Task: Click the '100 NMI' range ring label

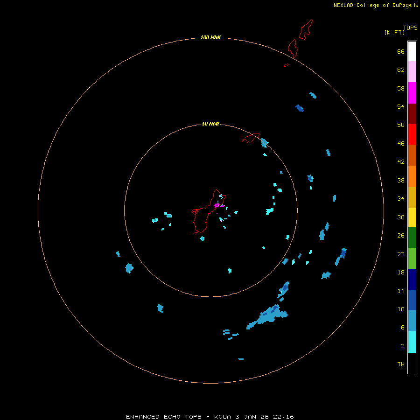Action: point(210,37)
